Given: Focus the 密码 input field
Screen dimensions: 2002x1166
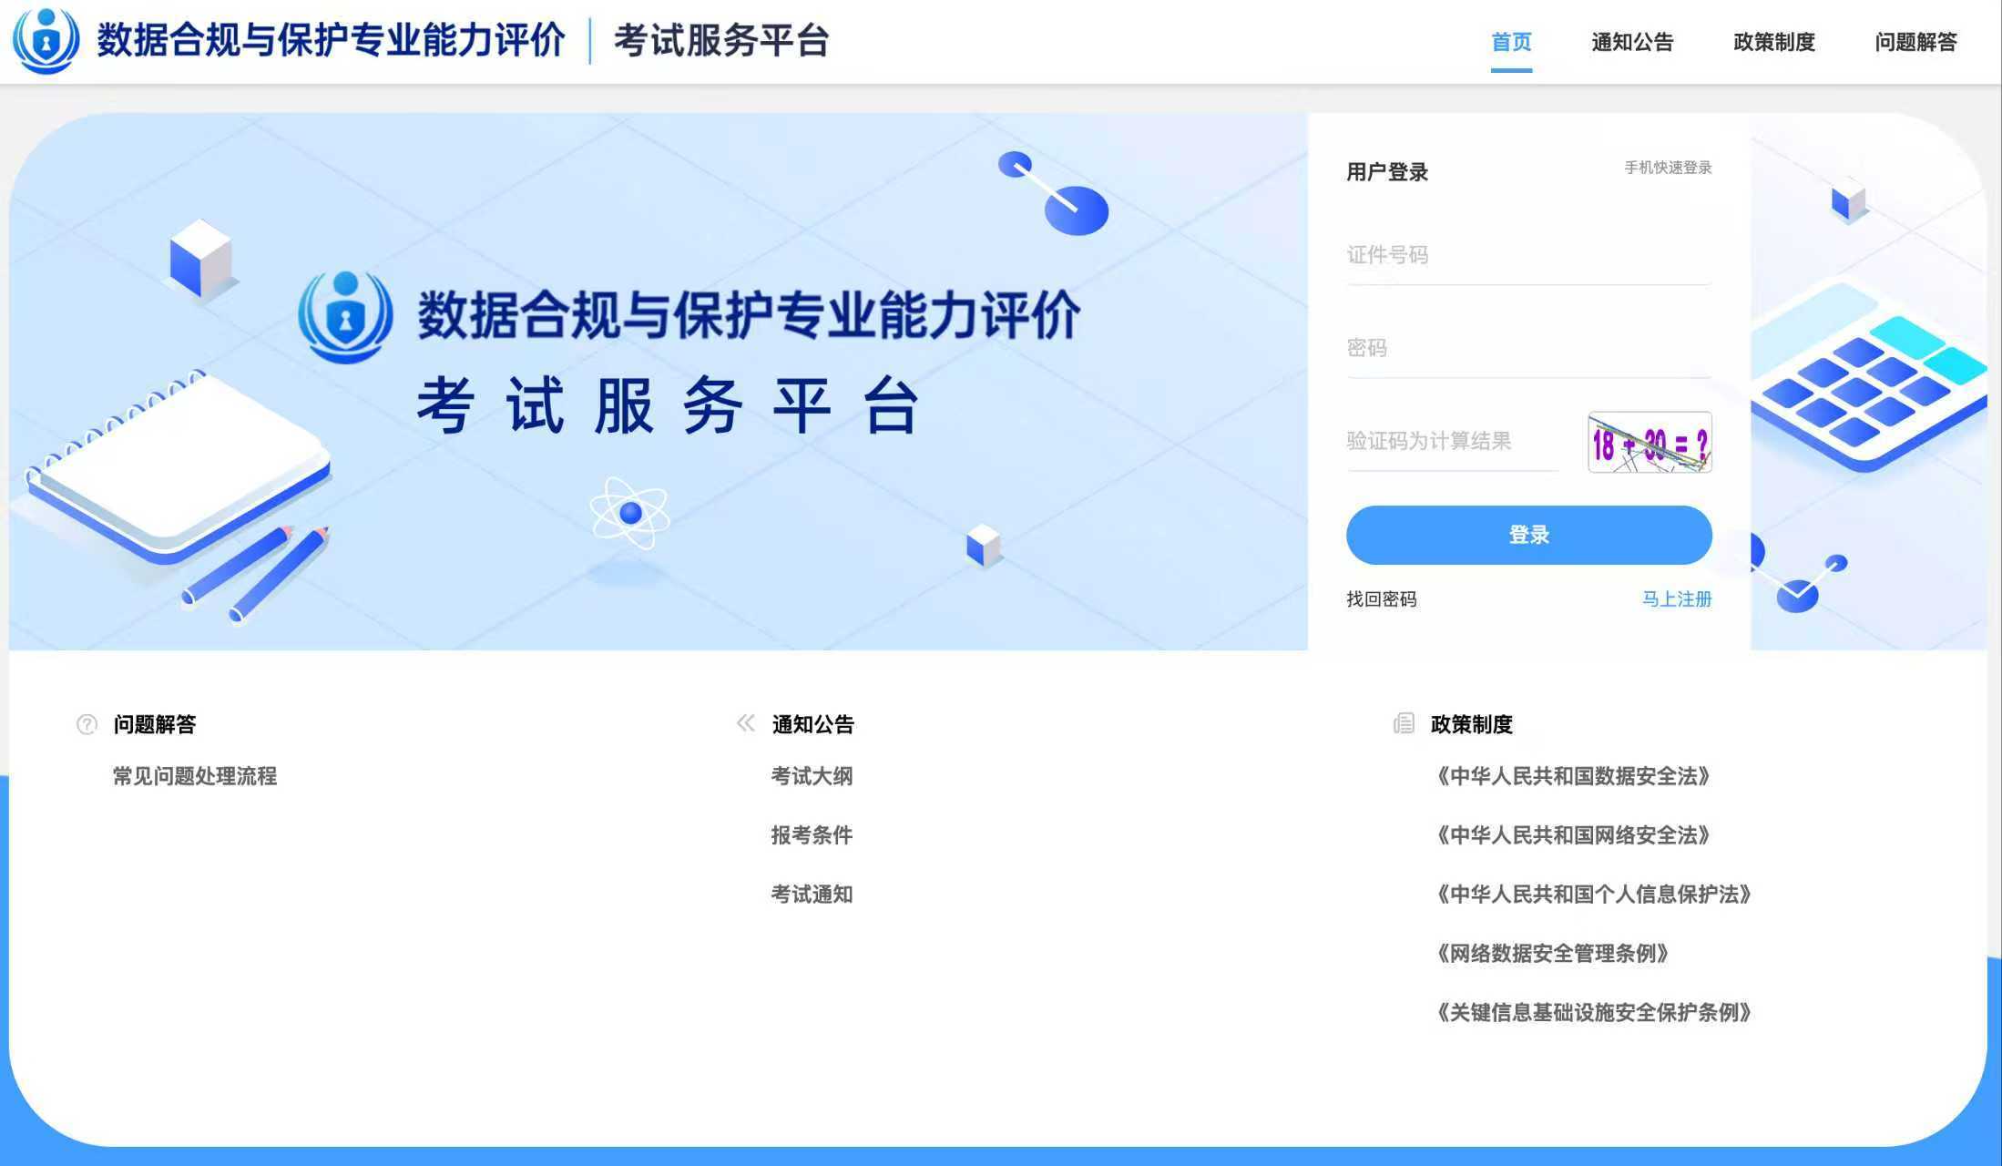Looking at the screenshot, I should click(1527, 349).
